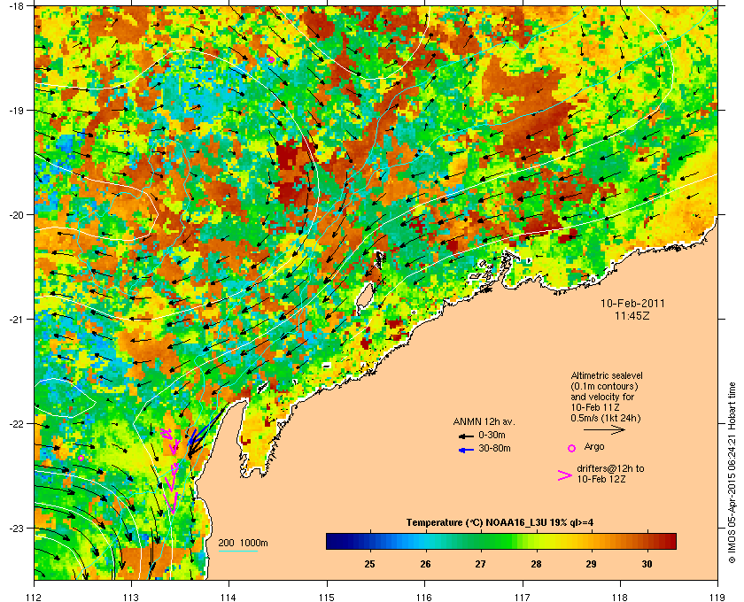Click the 'drifters@12h to' legend label
The image size is (744, 602).
(x=610, y=468)
